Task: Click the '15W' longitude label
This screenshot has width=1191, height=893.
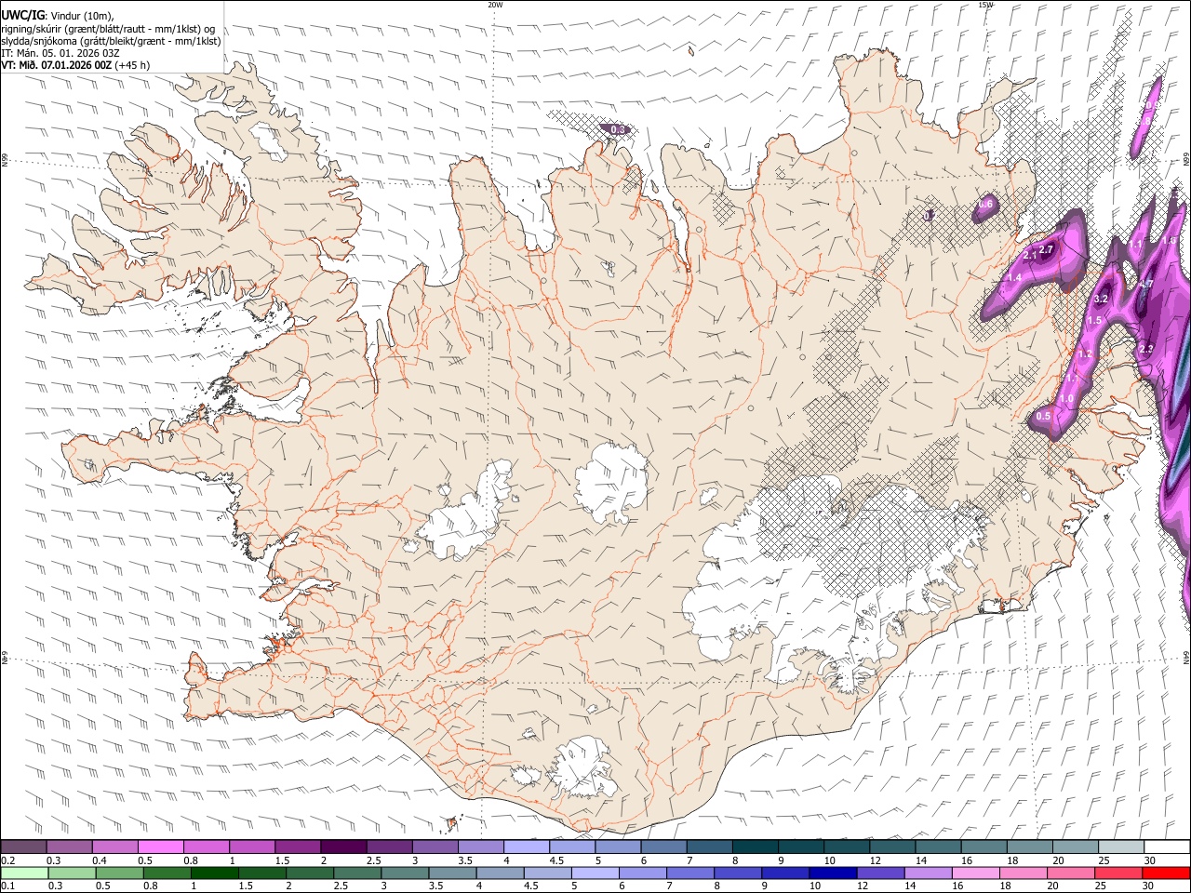Action: point(985,5)
